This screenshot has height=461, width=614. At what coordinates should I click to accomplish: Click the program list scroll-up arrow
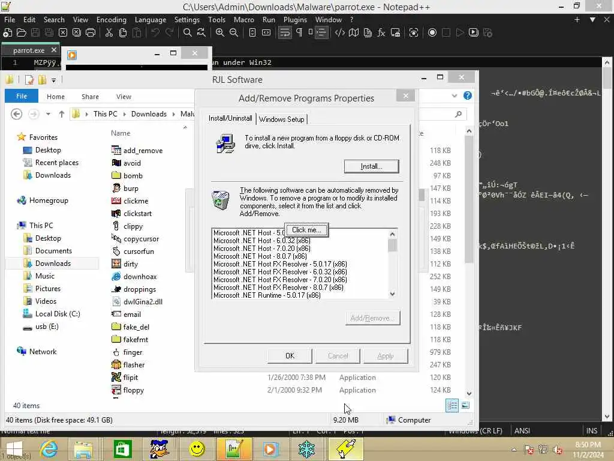(x=392, y=234)
